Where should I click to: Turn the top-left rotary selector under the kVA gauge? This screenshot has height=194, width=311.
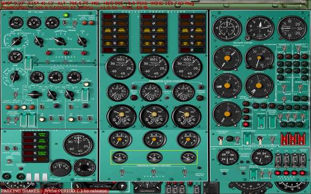tap(17, 41)
